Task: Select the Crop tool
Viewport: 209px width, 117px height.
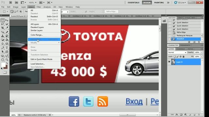Action: point(3,28)
